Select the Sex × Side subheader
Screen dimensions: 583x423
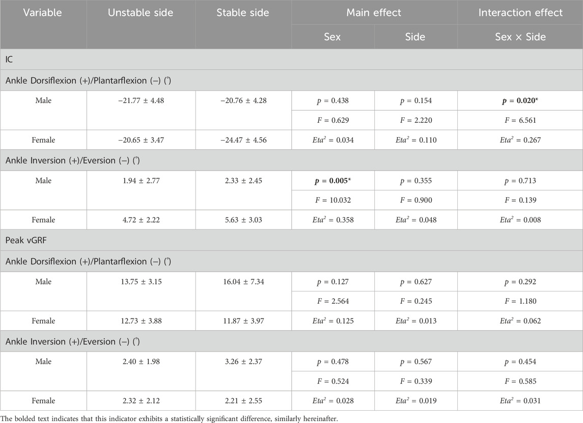click(x=520, y=37)
